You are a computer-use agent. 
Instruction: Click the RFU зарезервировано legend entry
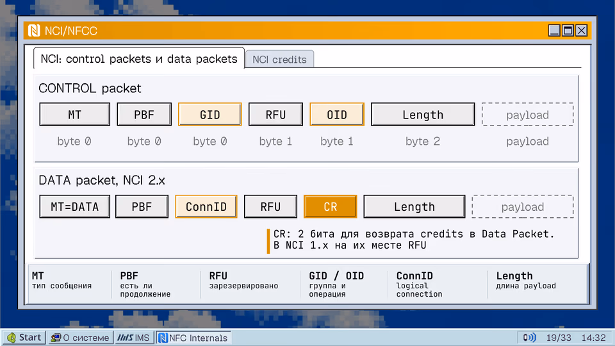(243, 281)
